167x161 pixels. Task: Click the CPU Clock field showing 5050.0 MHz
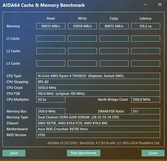(98, 88)
